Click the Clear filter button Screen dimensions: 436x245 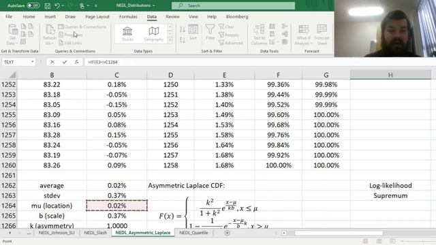227,27
